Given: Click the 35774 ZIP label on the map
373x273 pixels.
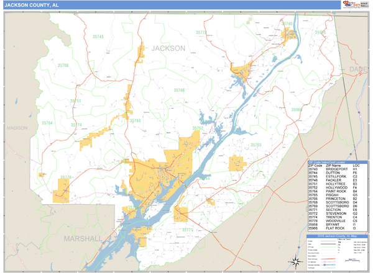Looking at the screenshot, I should [x=76, y=125].
